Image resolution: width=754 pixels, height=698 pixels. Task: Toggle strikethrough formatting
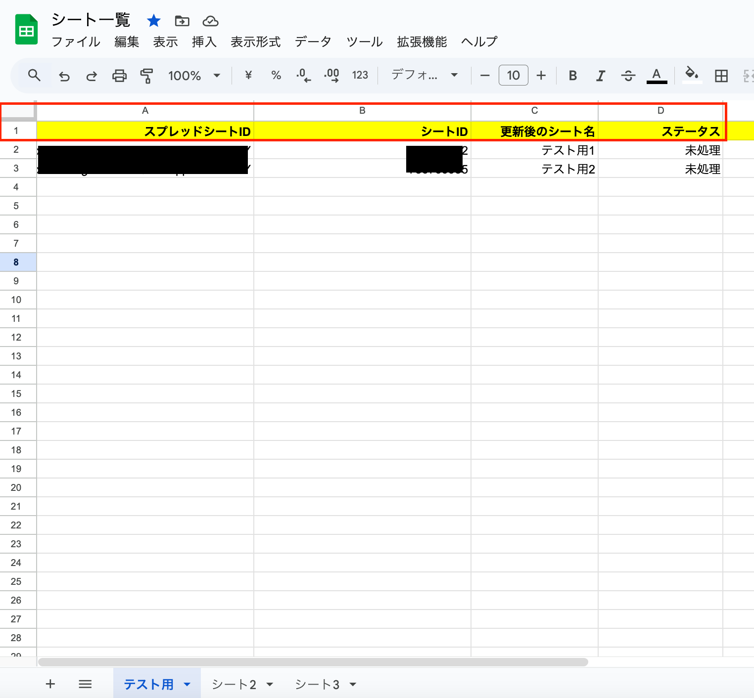(x=628, y=76)
